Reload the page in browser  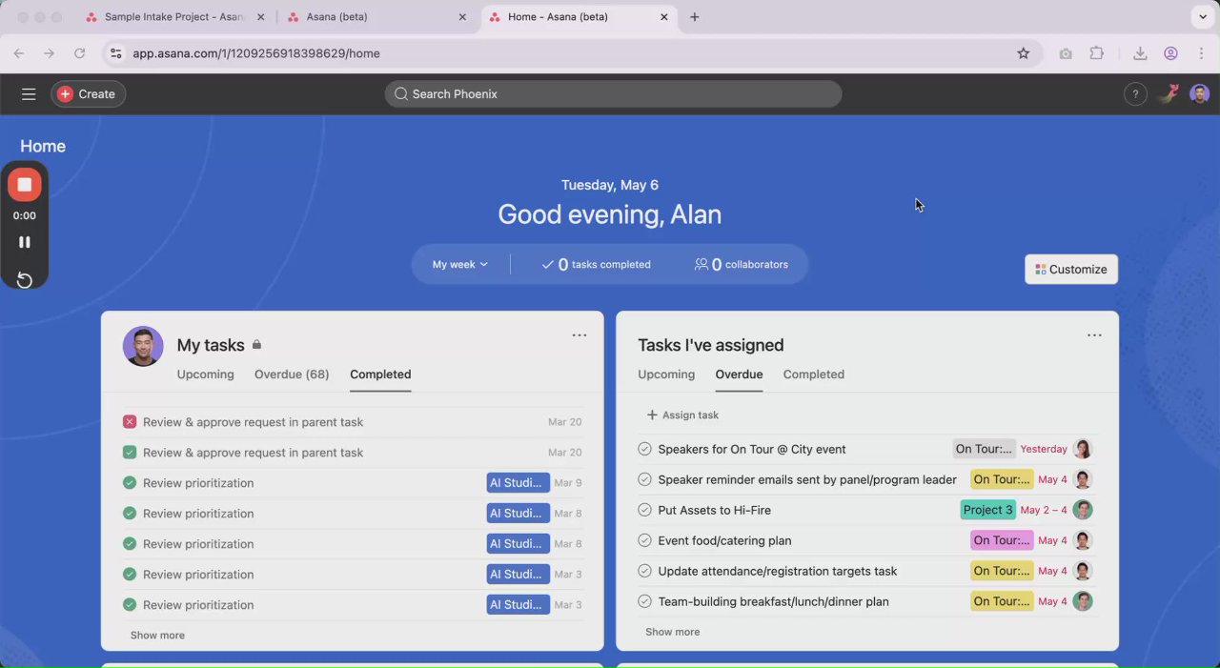[x=80, y=53]
